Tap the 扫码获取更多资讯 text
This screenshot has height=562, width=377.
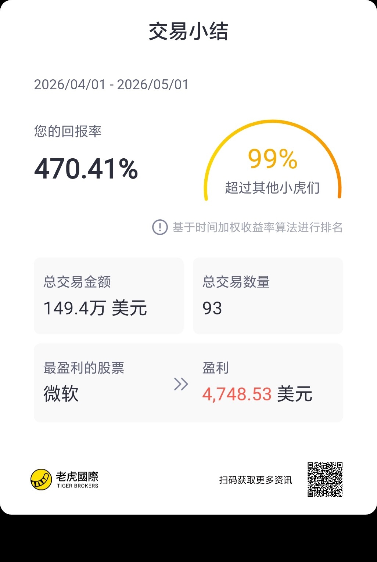(x=256, y=480)
